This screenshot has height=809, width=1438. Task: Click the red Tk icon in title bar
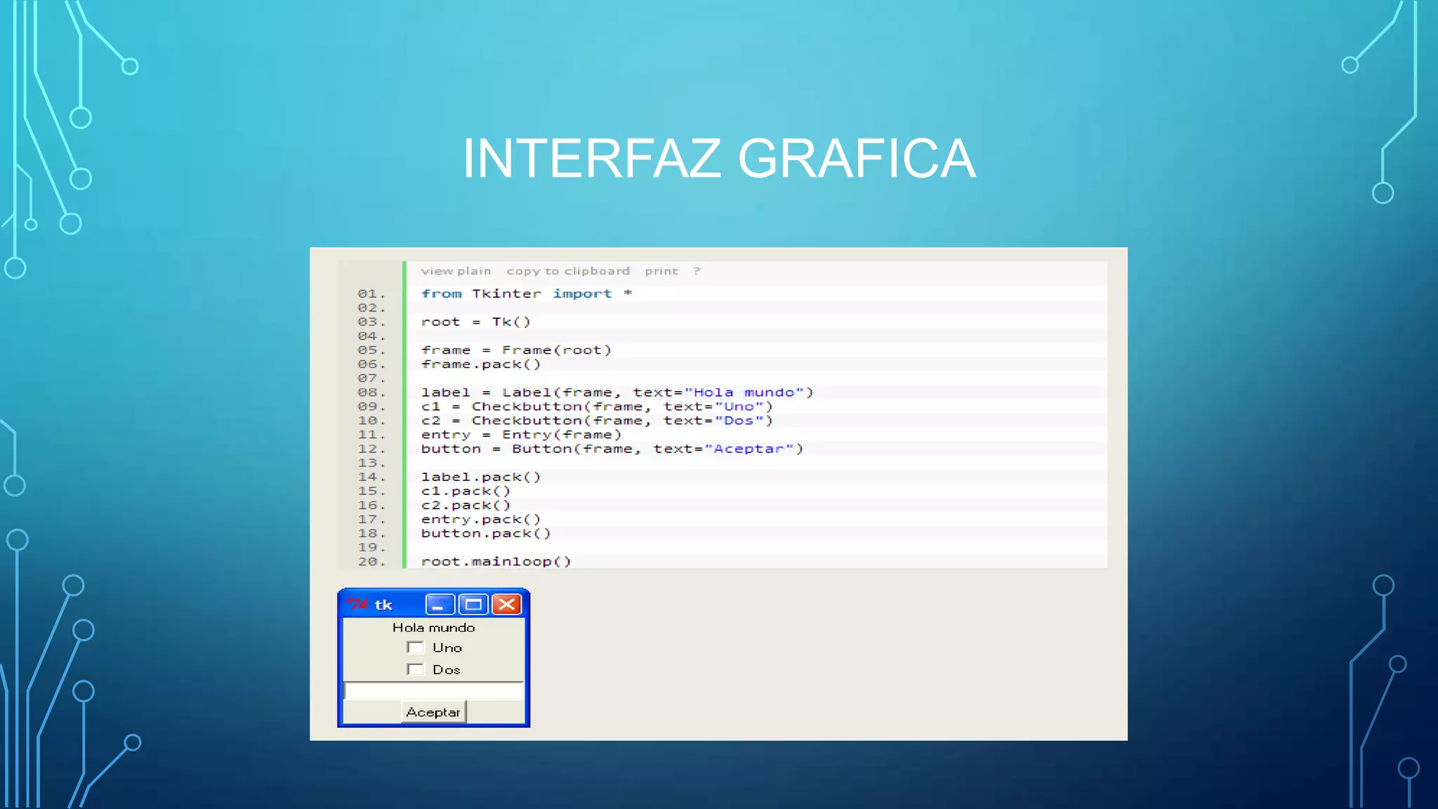[357, 604]
